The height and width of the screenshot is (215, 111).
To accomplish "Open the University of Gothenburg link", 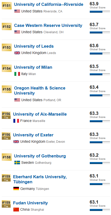I will pos(40,156).
